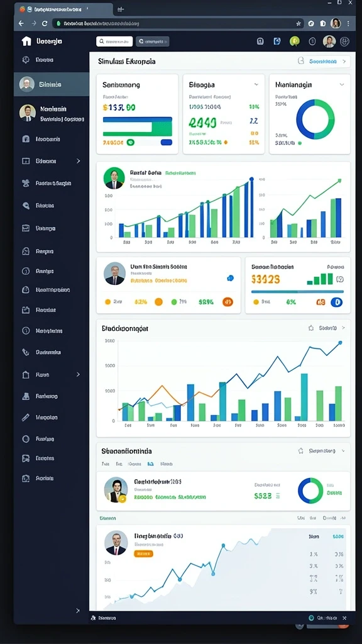Click the green circular icon in the top bar
The height and width of the screenshot is (644, 362).
pos(294,41)
